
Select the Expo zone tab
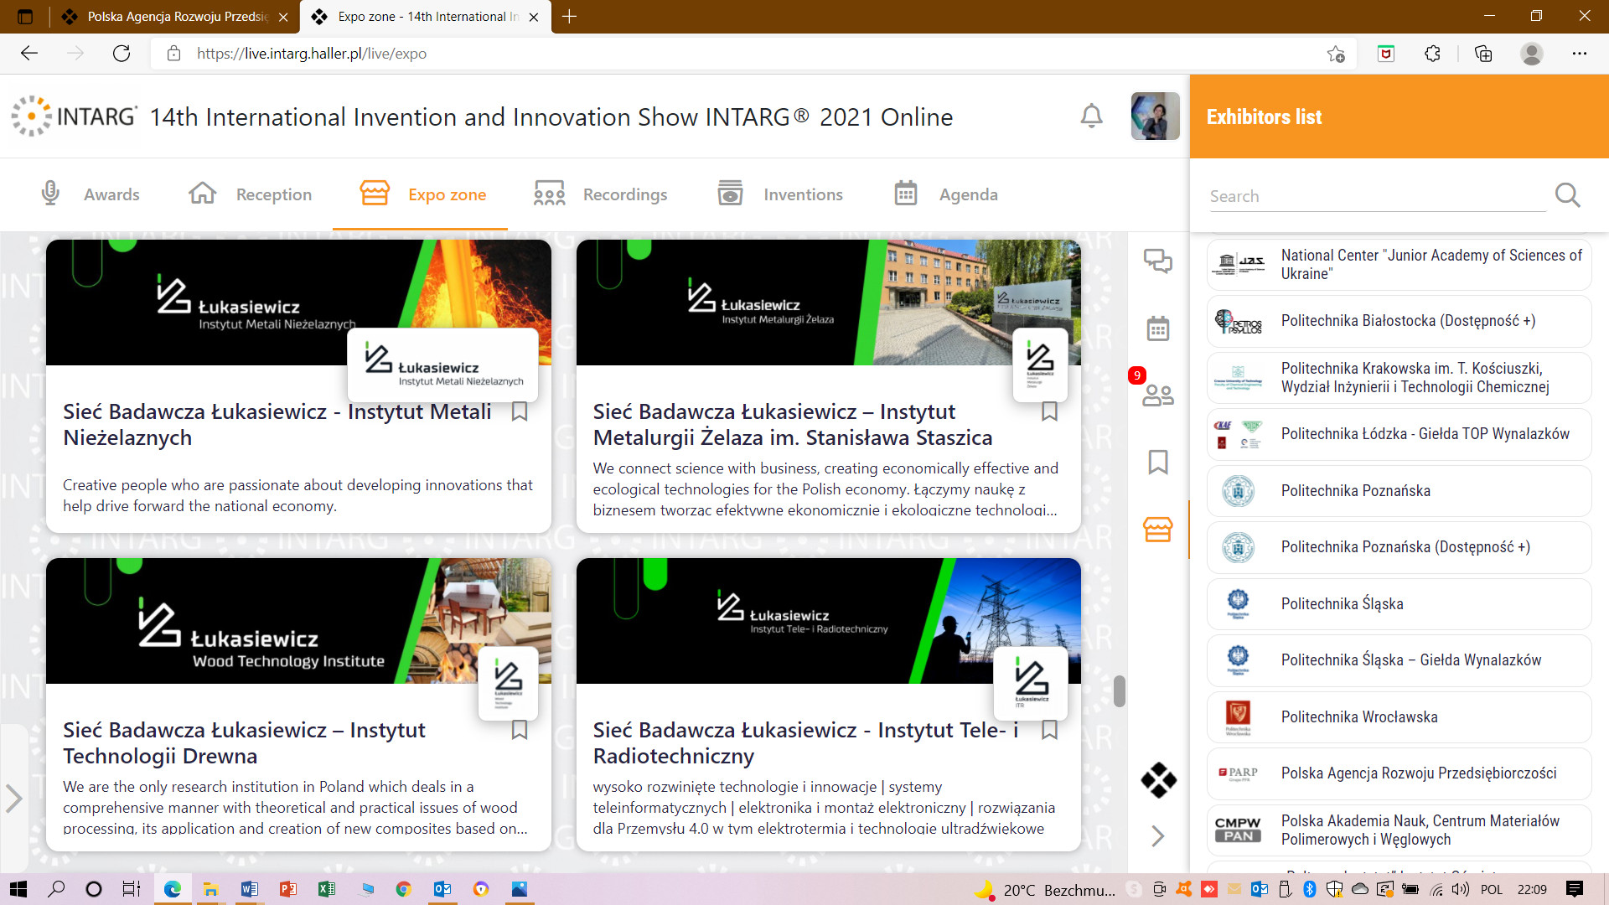[x=422, y=194]
